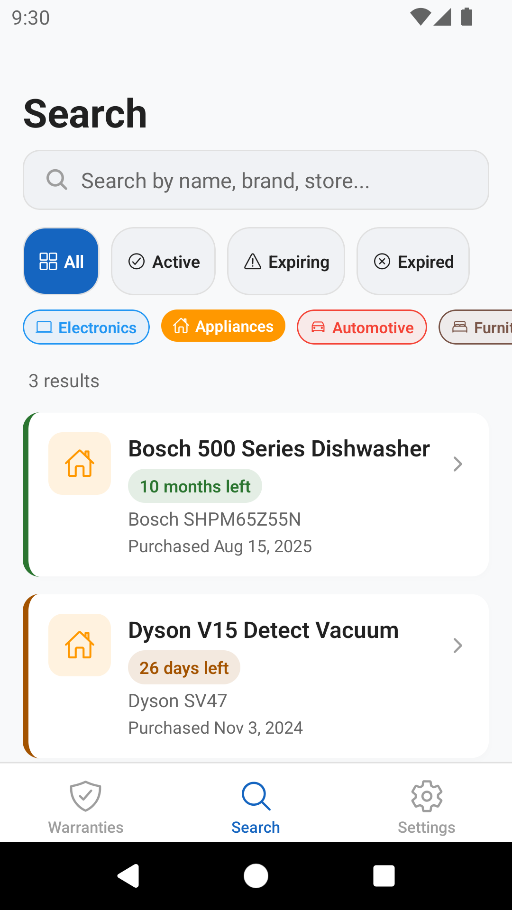Toggle the Active status filter chip
This screenshot has width=512, height=910.
coord(164,261)
